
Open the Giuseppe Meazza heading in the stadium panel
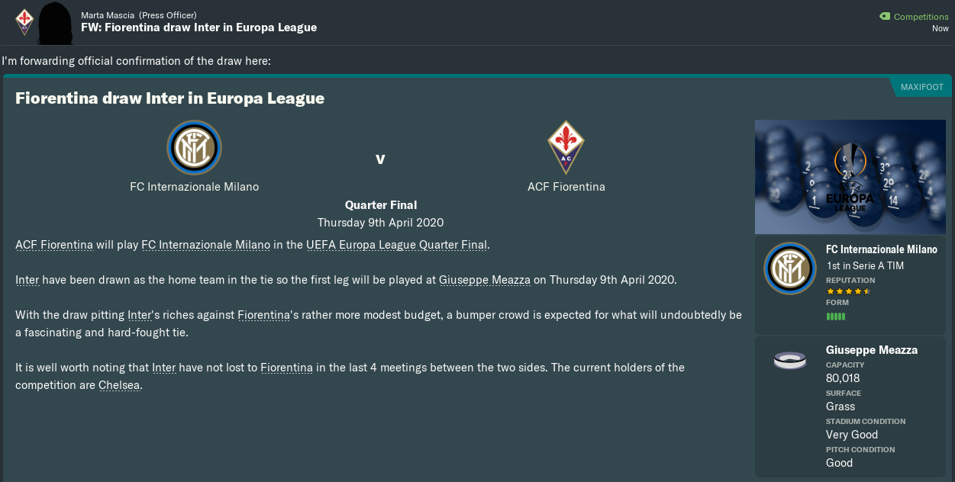[871, 350]
